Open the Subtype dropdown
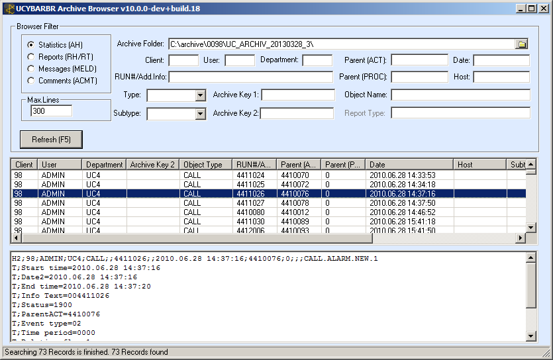Screen dimensions: 553x360 [x=200, y=113]
